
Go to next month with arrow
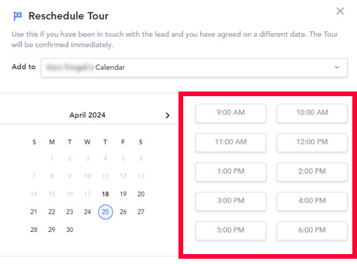167,115
